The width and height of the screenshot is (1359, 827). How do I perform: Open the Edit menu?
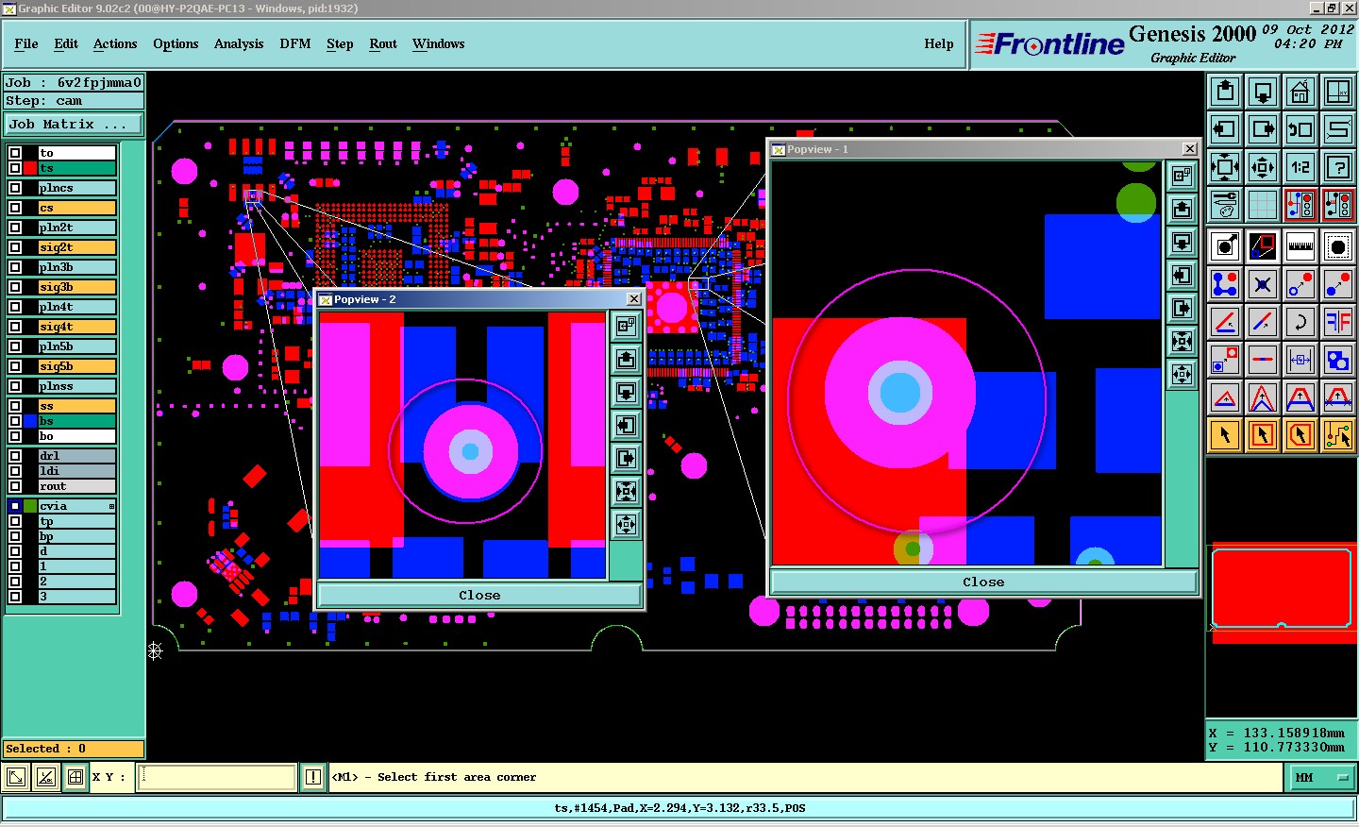tap(66, 44)
